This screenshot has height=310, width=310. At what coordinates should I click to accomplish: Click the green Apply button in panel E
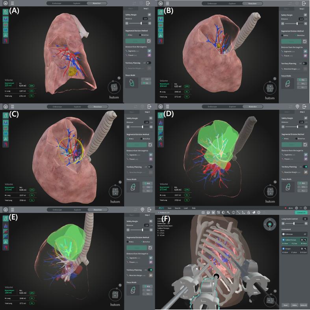(137, 248)
